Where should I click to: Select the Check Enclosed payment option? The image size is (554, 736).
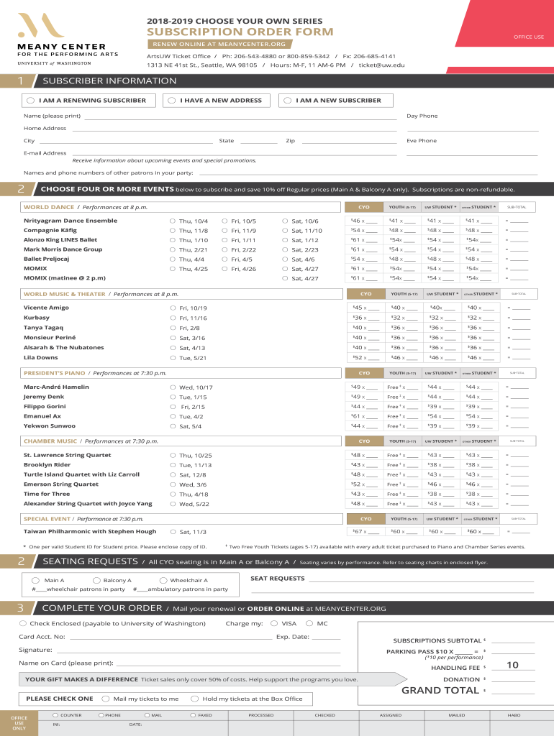click(x=23, y=623)
